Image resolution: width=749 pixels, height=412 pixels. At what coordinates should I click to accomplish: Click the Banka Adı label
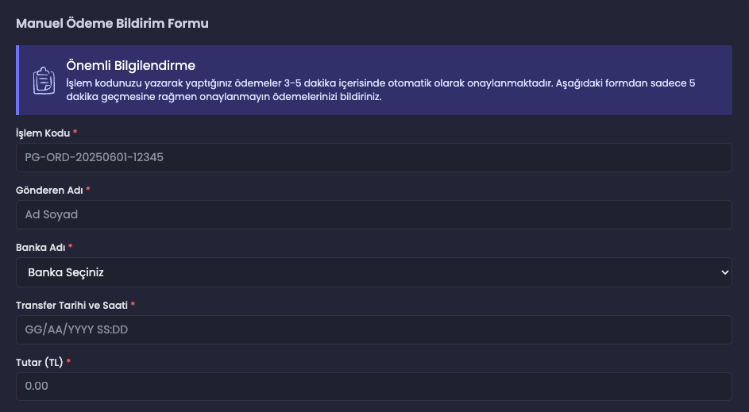[x=41, y=248]
